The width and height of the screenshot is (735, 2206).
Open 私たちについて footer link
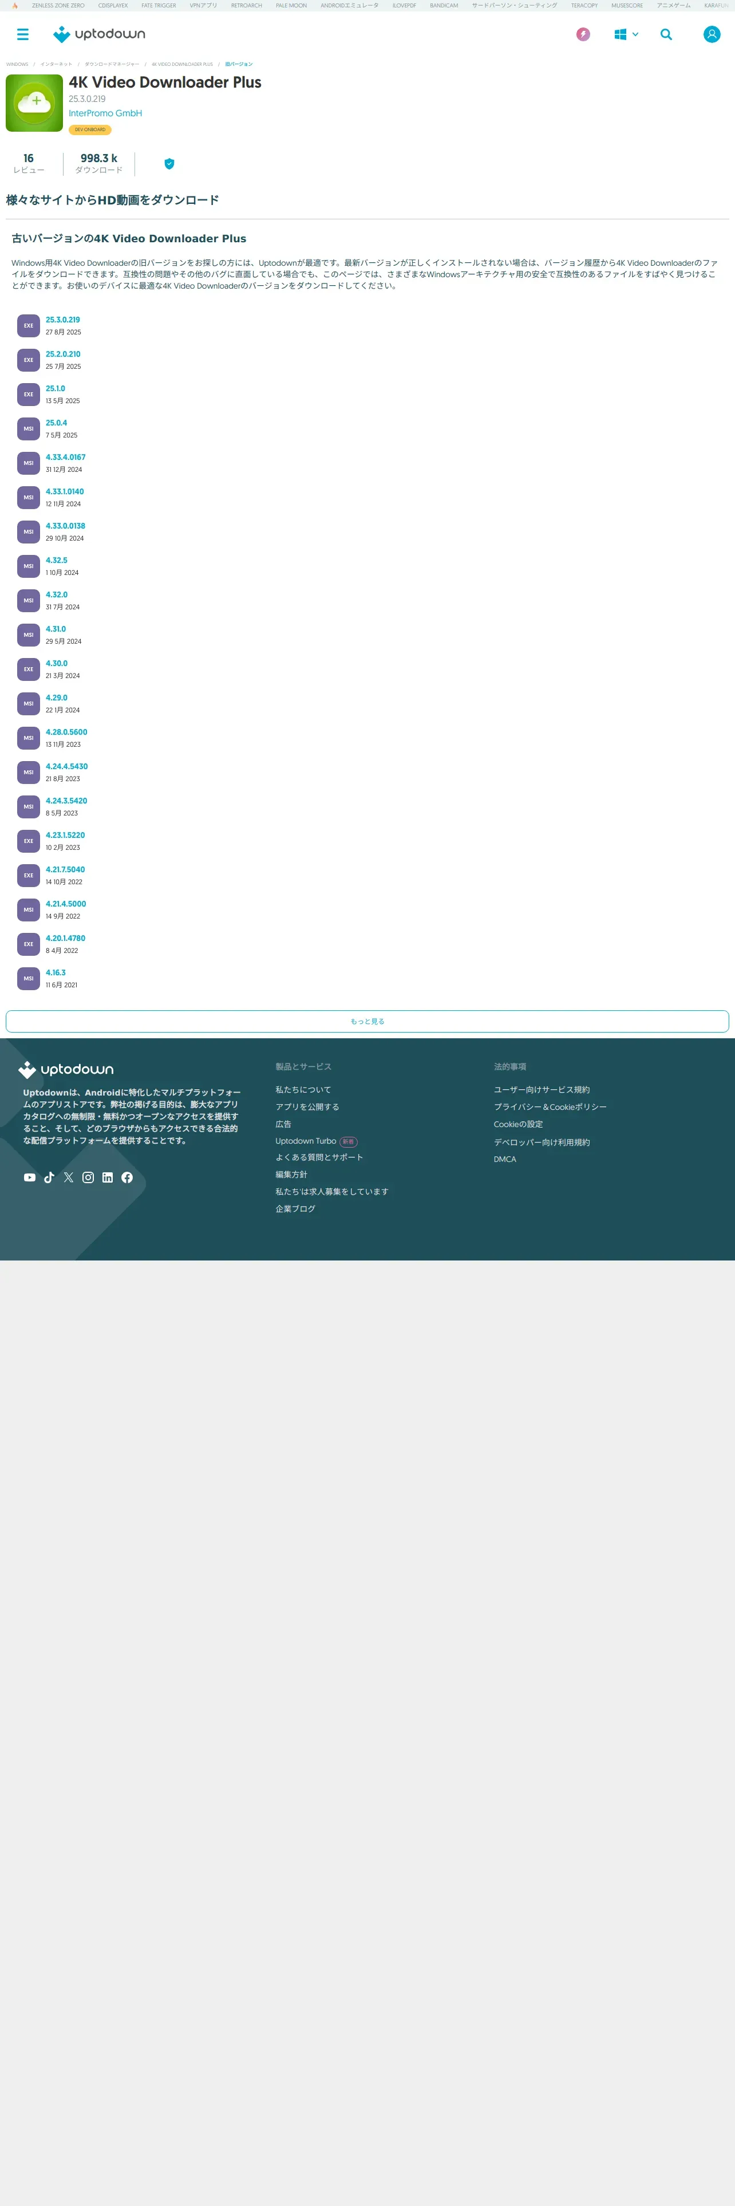coord(303,1089)
